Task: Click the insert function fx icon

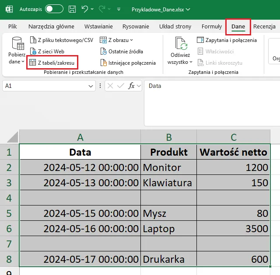Action: [131, 86]
